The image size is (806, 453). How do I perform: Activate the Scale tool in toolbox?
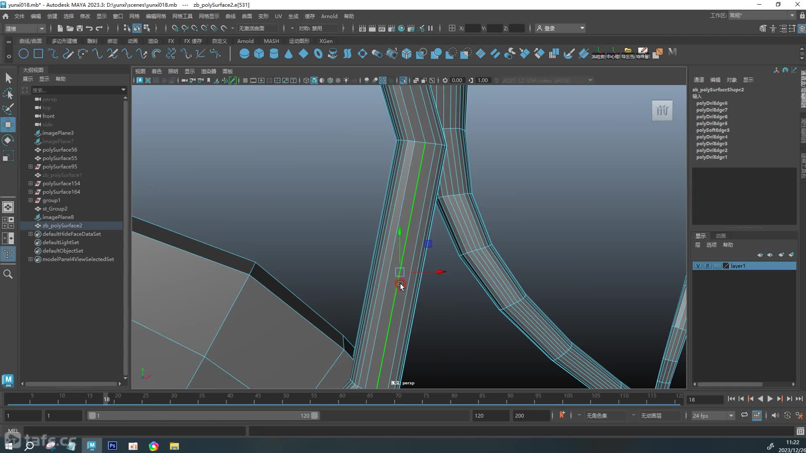tap(8, 156)
